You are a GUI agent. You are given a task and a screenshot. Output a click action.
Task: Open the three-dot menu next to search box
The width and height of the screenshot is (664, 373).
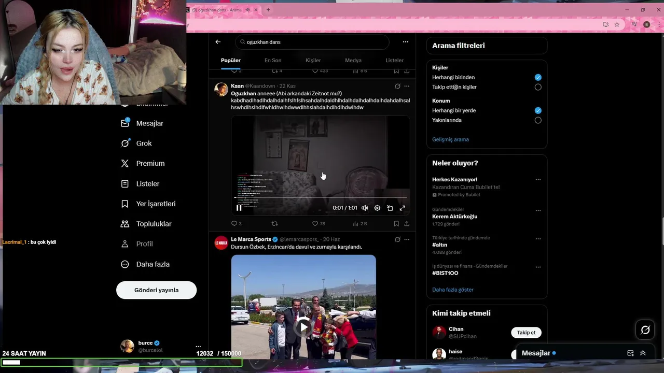click(x=406, y=42)
